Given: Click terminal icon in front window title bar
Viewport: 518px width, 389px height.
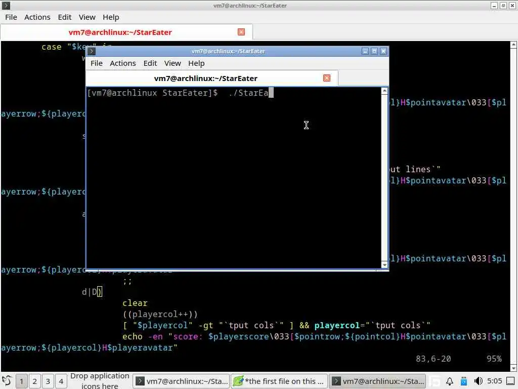Looking at the screenshot, I should (x=92, y=51).
